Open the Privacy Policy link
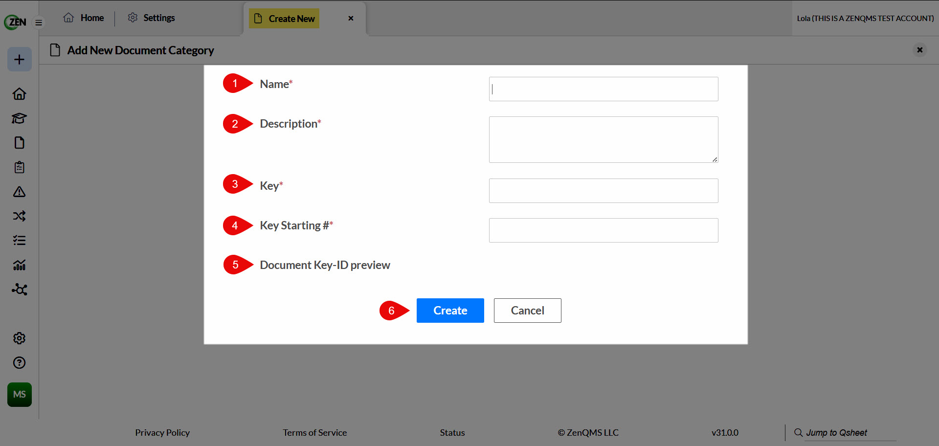Image resolution: width=939 pixels, height=446 pixels. 162,433
